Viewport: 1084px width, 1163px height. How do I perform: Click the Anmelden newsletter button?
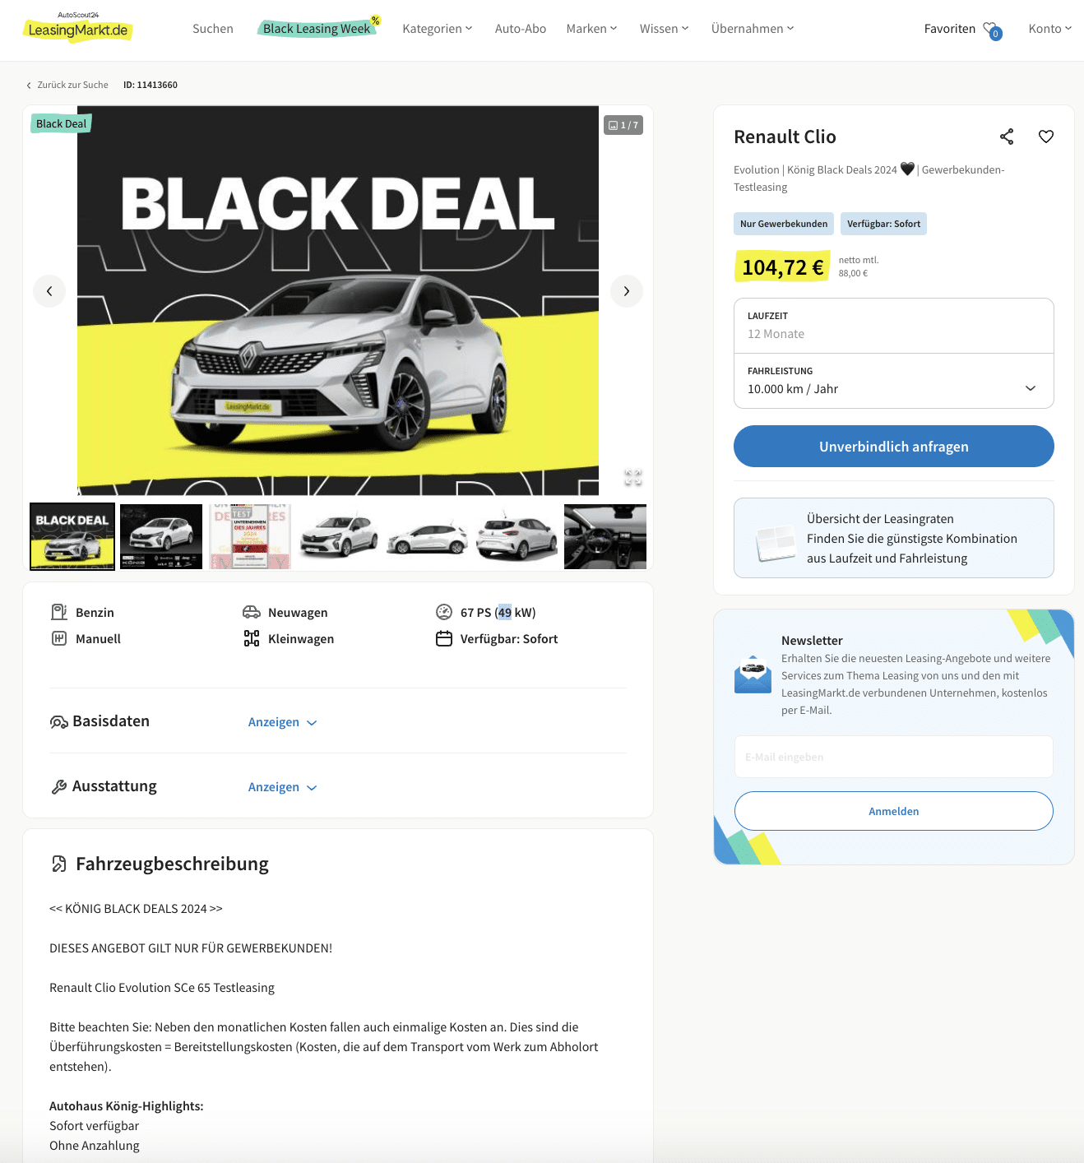[x=894, y=811]
